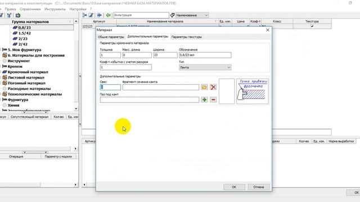Click the green refresh group toolbar icon
Screen dimensions: 360x202
pyautogui.click(x=17, y=15)
